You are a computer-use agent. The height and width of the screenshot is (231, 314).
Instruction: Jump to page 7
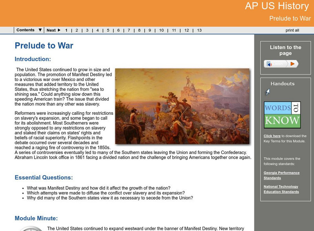[129, 30]
